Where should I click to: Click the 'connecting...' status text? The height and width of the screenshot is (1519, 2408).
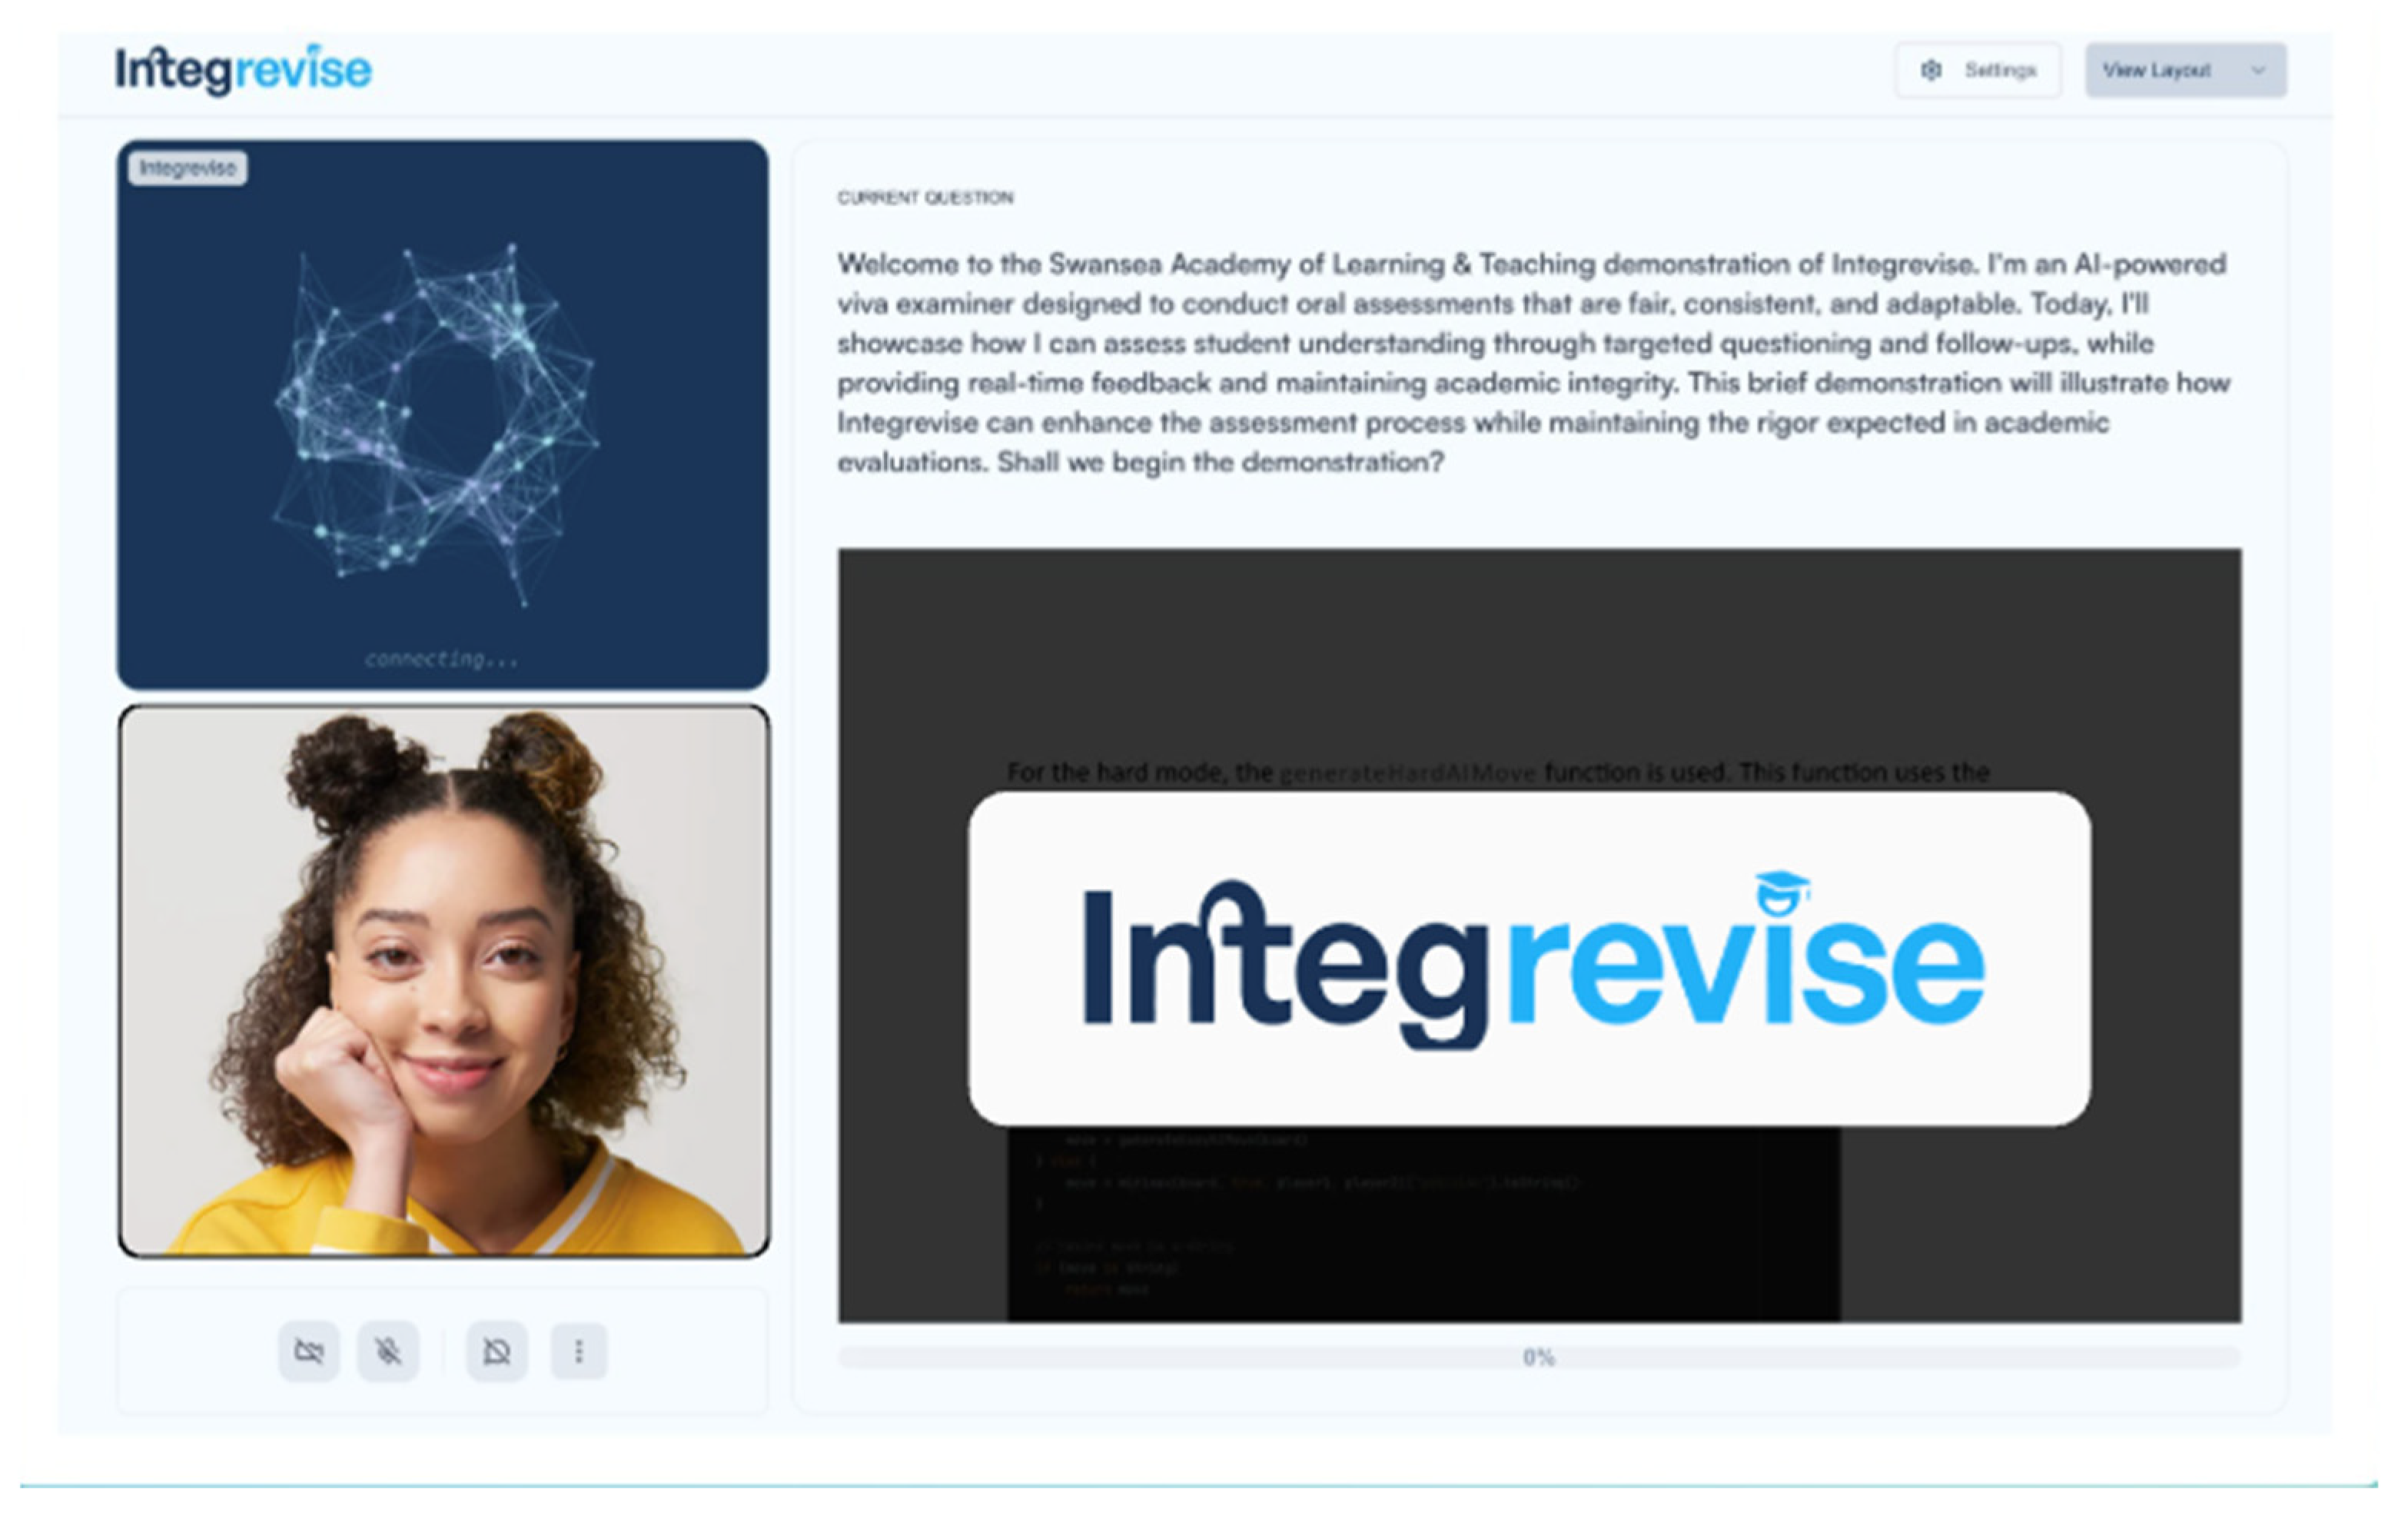click(x=441, y=659)
